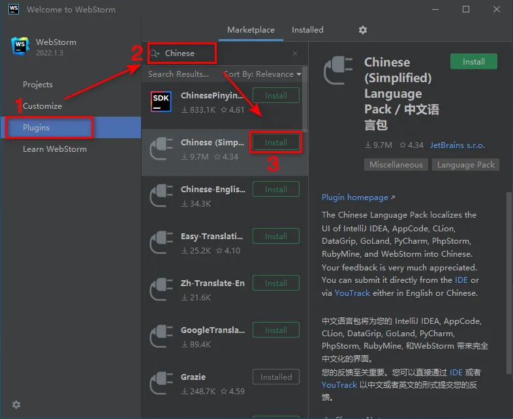Viewport: 513px width, 419px height.
Task: Switch to the Installed tab
Action: (307, 30)
